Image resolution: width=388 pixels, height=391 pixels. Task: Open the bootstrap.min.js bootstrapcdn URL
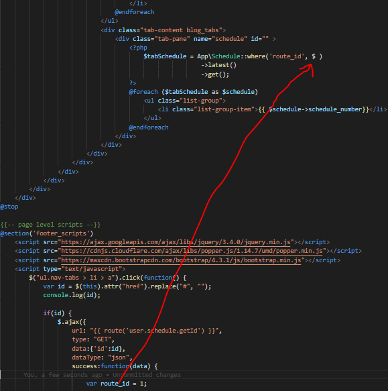point(181,260)
